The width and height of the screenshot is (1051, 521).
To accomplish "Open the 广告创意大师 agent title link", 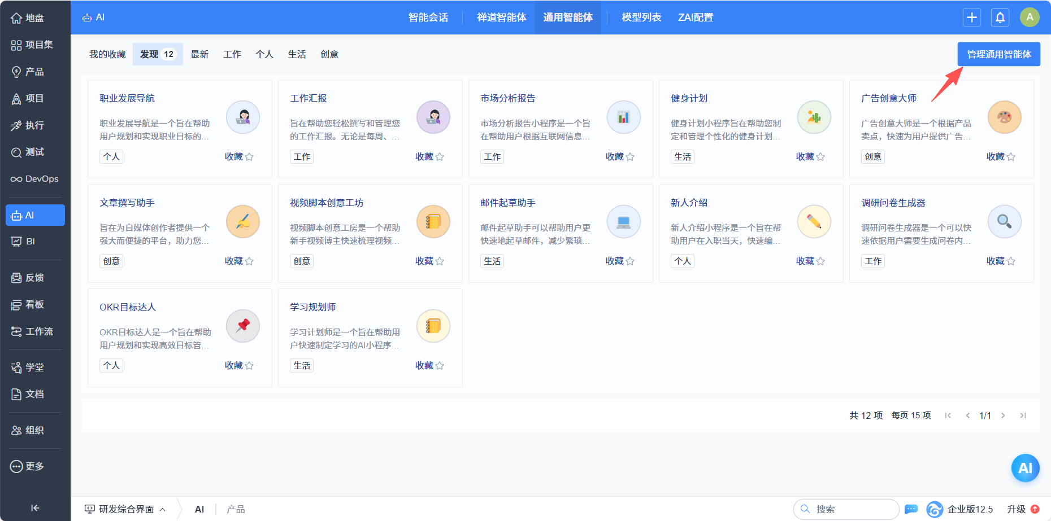I will (x=888, y=98).
